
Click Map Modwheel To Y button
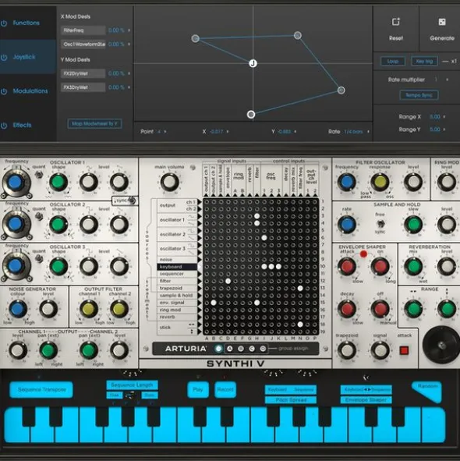[94, 123]
